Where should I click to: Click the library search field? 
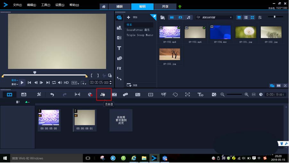[215, 17]
